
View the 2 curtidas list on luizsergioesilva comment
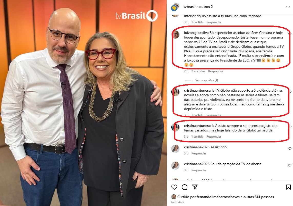(x=198, y=71)
